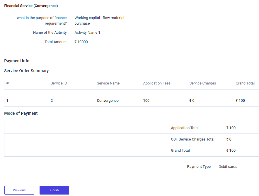
Task: Click the Debit cards payment type value
Action: coord(228,167)
